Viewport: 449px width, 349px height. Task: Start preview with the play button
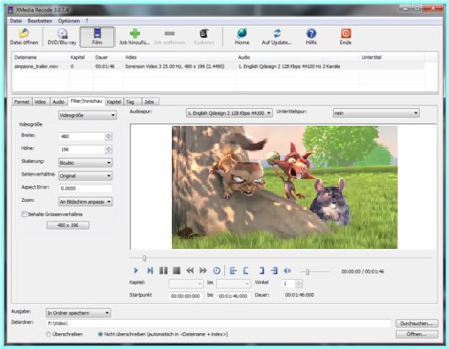point(135,270)
